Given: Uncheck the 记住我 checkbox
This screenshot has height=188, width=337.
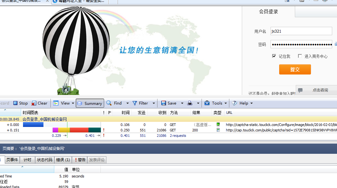Looking at the screenshot, I should point(274,56).
